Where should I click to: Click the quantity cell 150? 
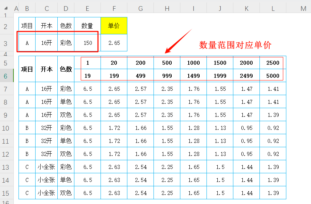tap(87, 43)
